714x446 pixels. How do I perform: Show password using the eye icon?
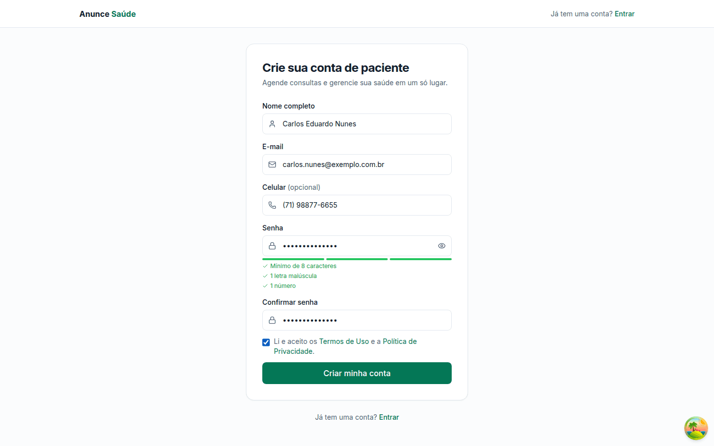coord(442,246)
